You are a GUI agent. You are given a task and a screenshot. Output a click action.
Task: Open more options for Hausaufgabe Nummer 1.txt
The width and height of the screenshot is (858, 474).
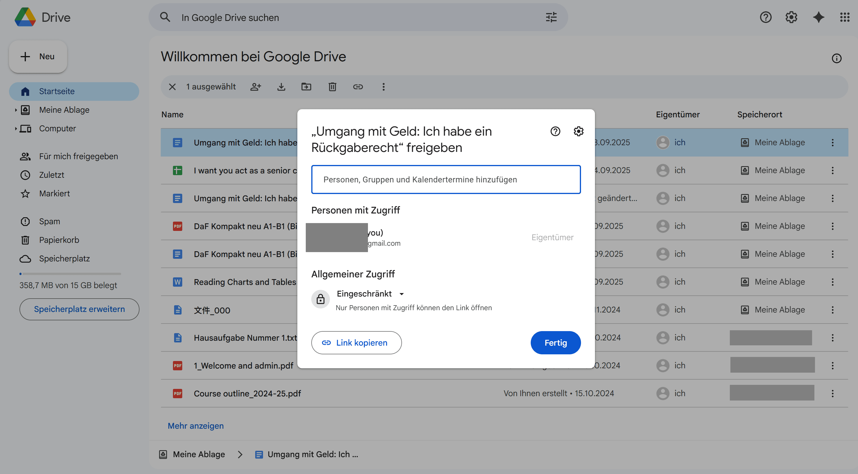pyautogui.click(x=832, y=338)
